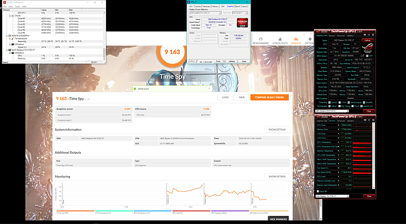Toggle the DirectCompute checkbox in GPU-Z
406x224 pixels.
[348, 102]
